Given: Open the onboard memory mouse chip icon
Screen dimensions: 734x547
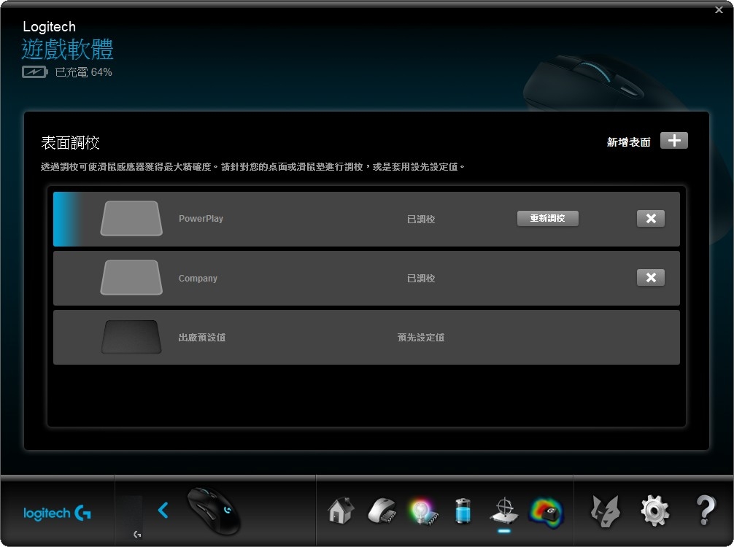Looking at the screenshot, I should (x=382, y=511).
